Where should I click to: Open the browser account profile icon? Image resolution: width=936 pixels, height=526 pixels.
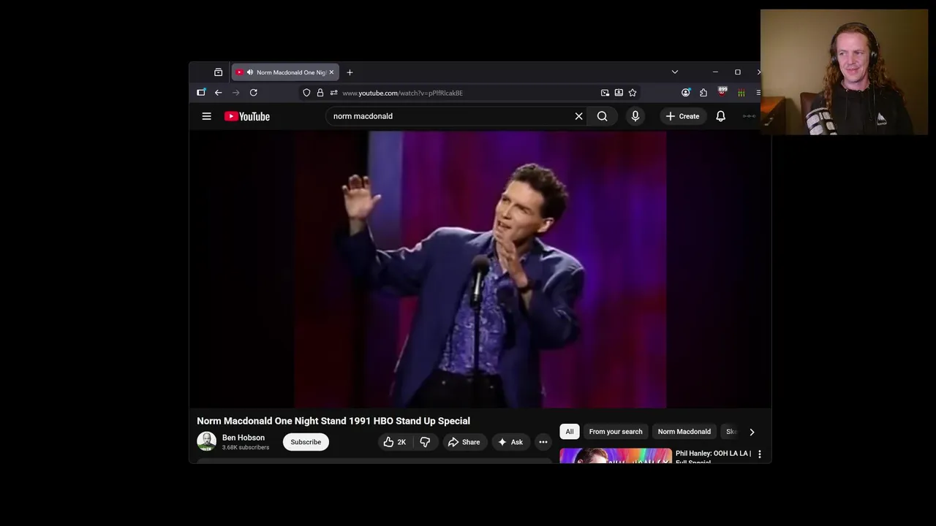pyautogui.click(x=685, y=93)
